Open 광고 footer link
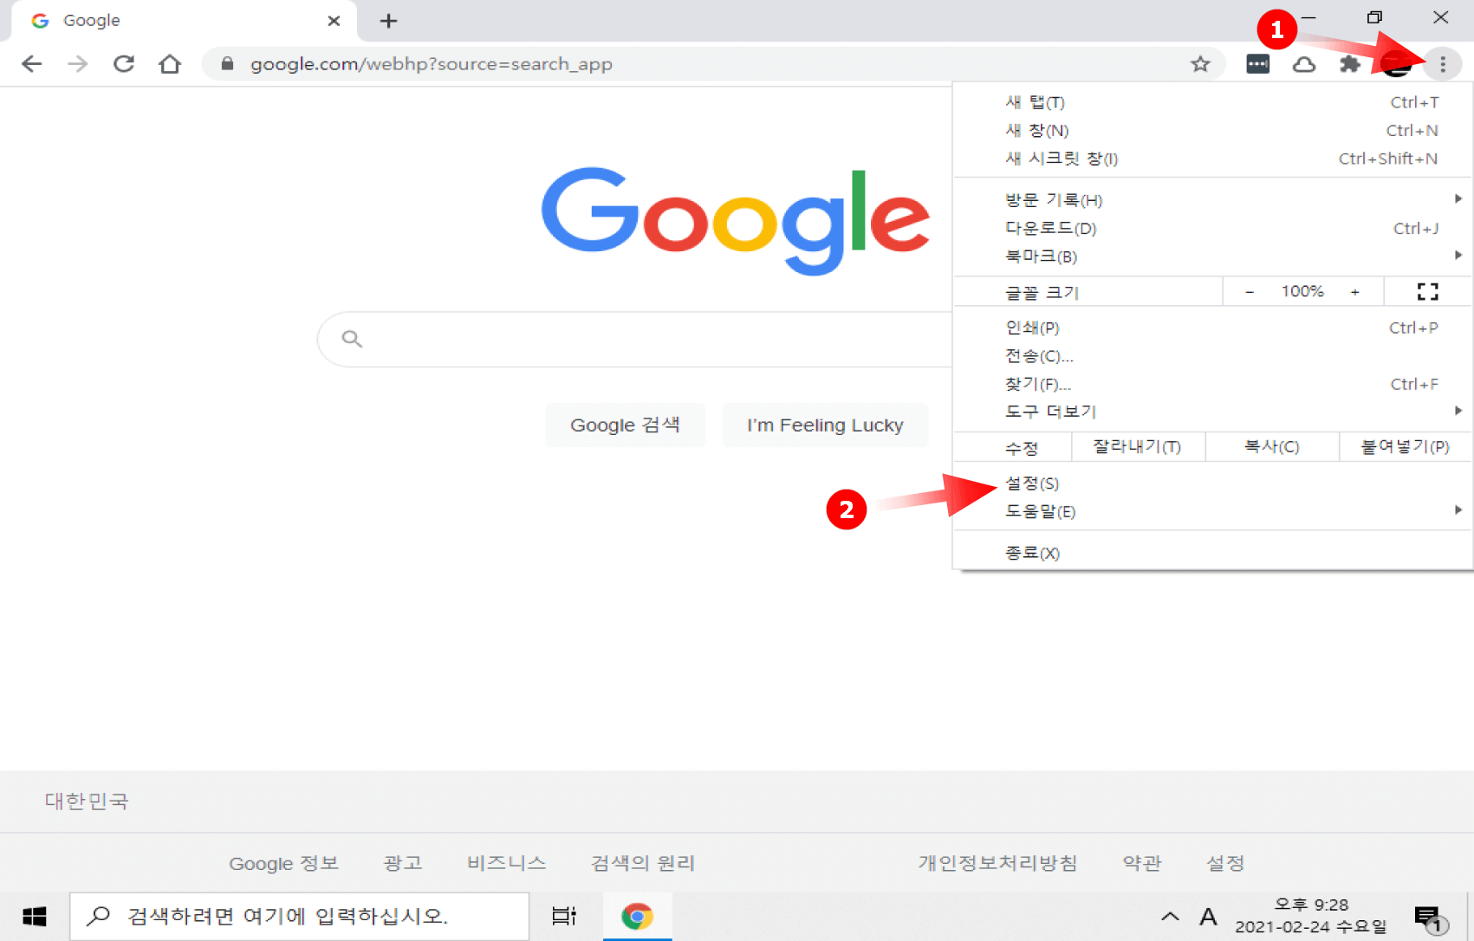Image resolution: width=1474 pixels, height=941 pixels. 403,864
